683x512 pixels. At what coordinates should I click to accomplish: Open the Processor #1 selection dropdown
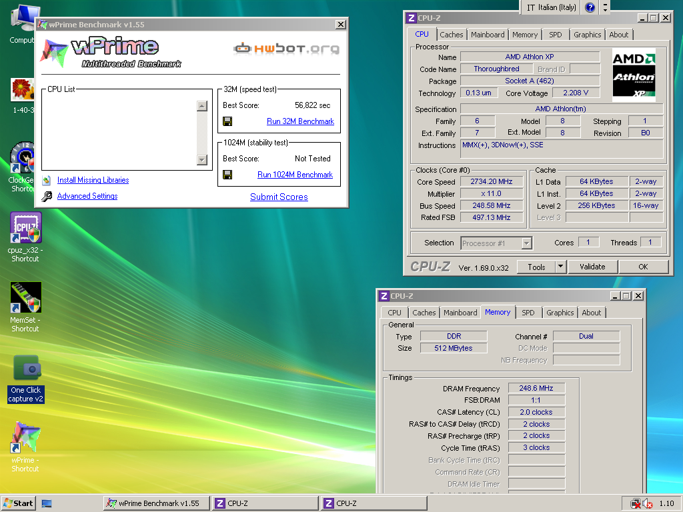pyautogui.click(x=527, y=243)
